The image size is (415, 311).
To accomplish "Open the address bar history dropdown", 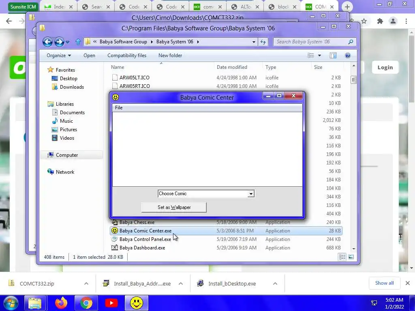I will [x=254, y=42].
